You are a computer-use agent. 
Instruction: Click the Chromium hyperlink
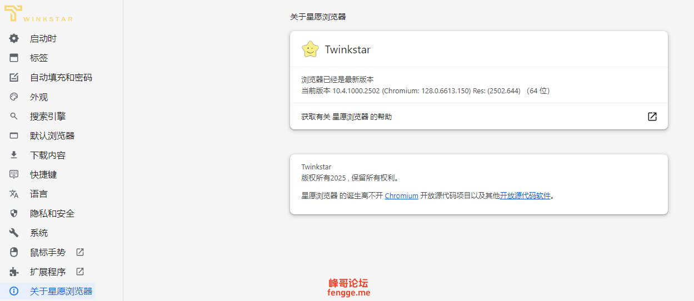pyautogui.click(x=401, y=195)
